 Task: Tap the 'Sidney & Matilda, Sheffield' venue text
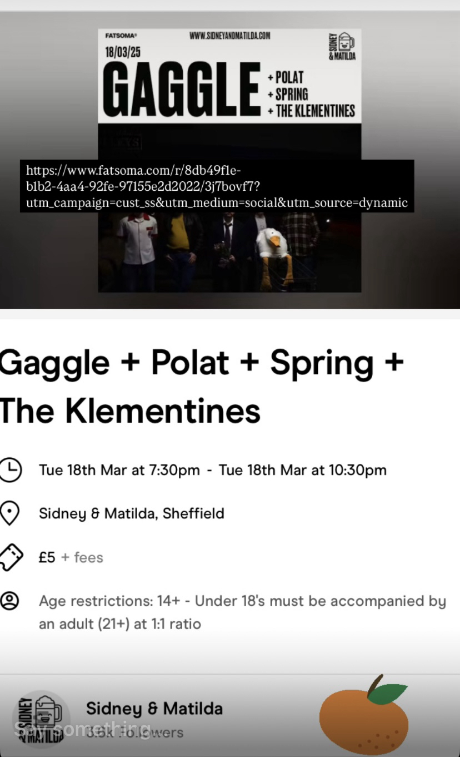[x=132, y=513]
